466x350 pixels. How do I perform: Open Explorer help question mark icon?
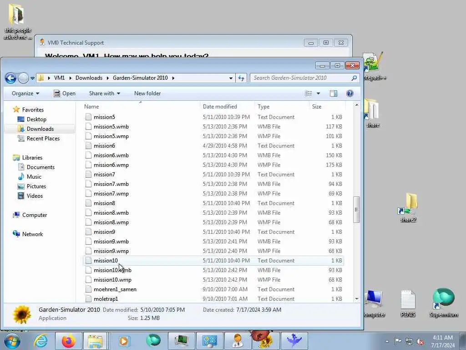pyautogui.click(x=350, y=93)
